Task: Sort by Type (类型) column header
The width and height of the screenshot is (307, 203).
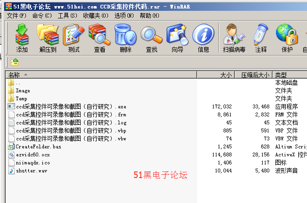Action: 290,75
